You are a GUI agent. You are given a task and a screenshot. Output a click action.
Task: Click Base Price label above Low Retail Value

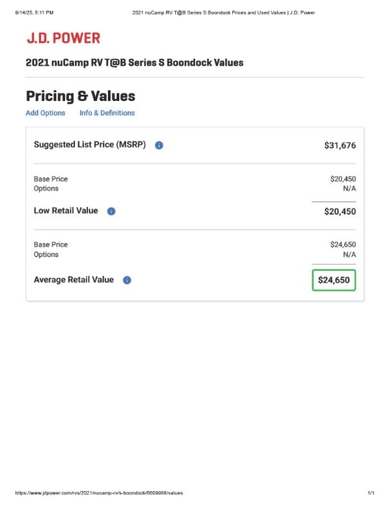(51, 179)
